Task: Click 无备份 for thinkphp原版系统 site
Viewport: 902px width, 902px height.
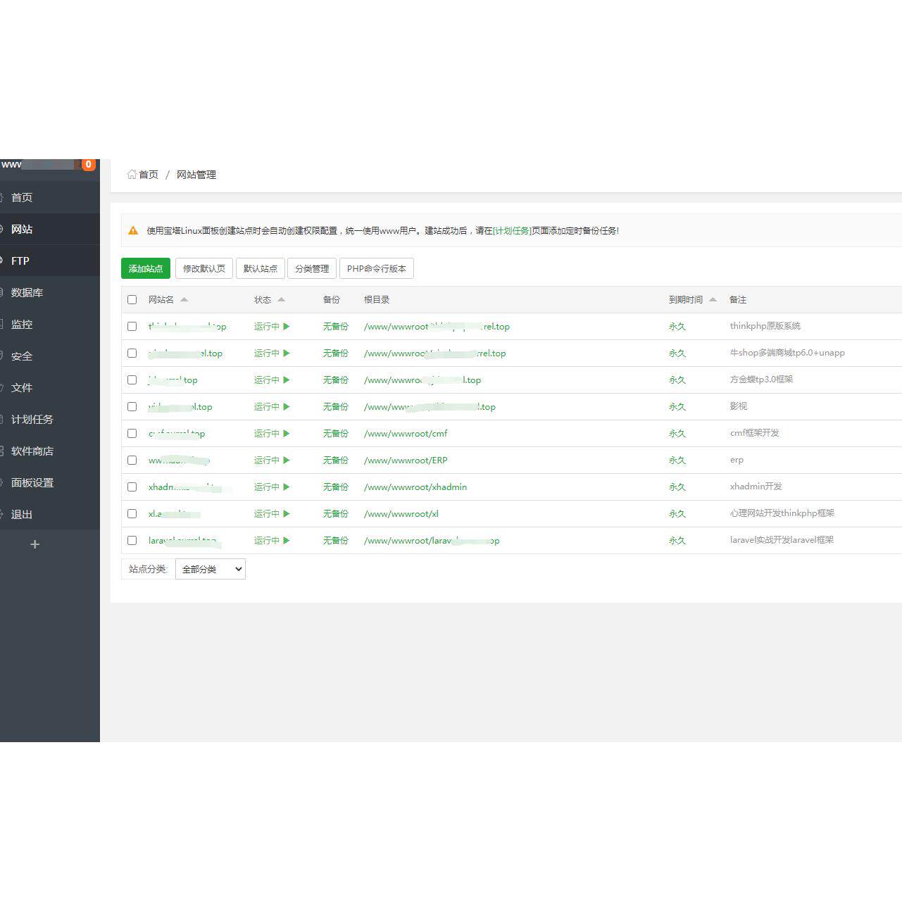Action: 336,327
